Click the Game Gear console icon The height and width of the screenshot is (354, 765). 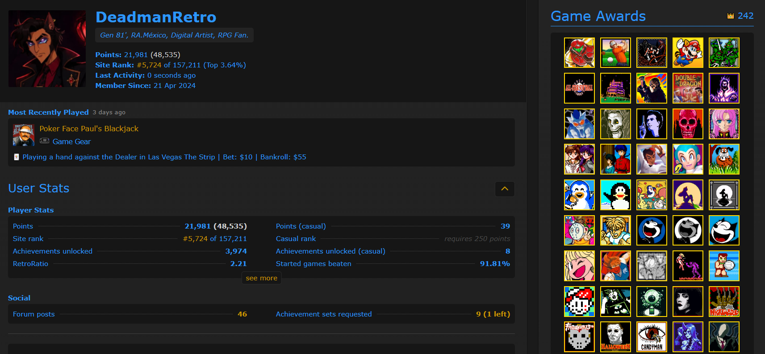(x=45, y=141)
